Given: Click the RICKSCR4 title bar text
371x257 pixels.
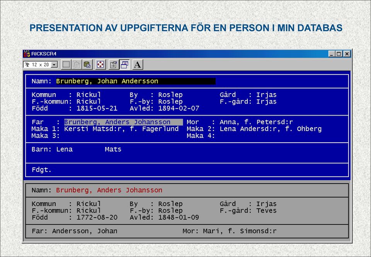Looking at the screenshot, I should 44,54.
